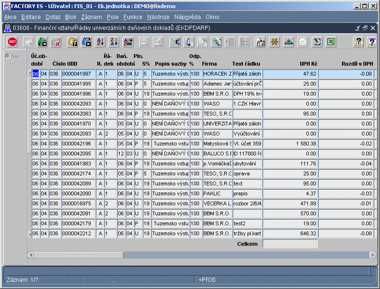This screenshot has height=289, width=380.
Task: Click the greyed columns layout icon
Action: click(x=244, y=42)
